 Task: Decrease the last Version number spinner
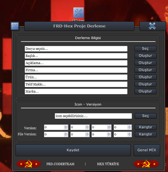pos(129,129)
